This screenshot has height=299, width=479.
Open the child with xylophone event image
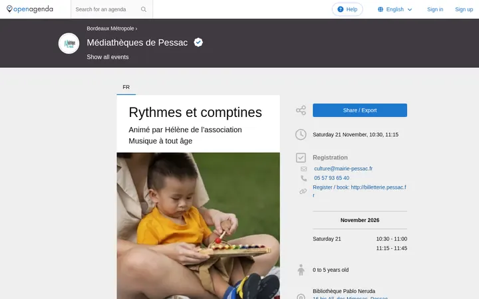point(198,226)
